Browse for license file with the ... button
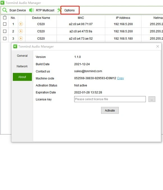 [x=152, y=99]
